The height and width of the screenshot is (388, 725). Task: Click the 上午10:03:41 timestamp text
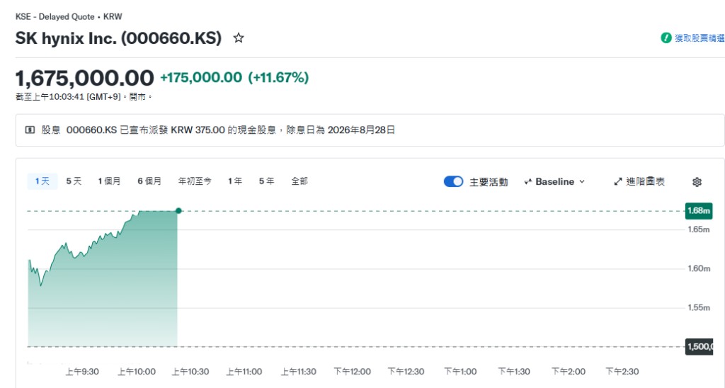pyautogui.click(x=57, y=97)
